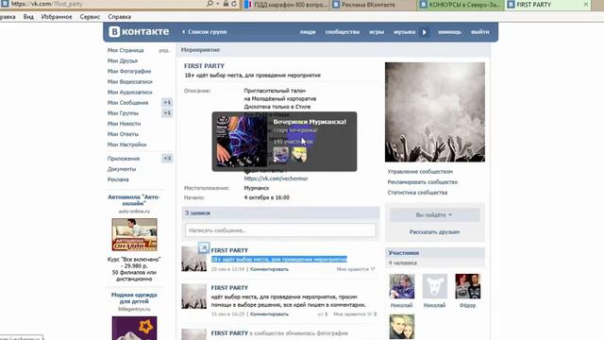Screen dimensions: 604x340
Task: Click the repost icon on second post
Action: point(320,314)
